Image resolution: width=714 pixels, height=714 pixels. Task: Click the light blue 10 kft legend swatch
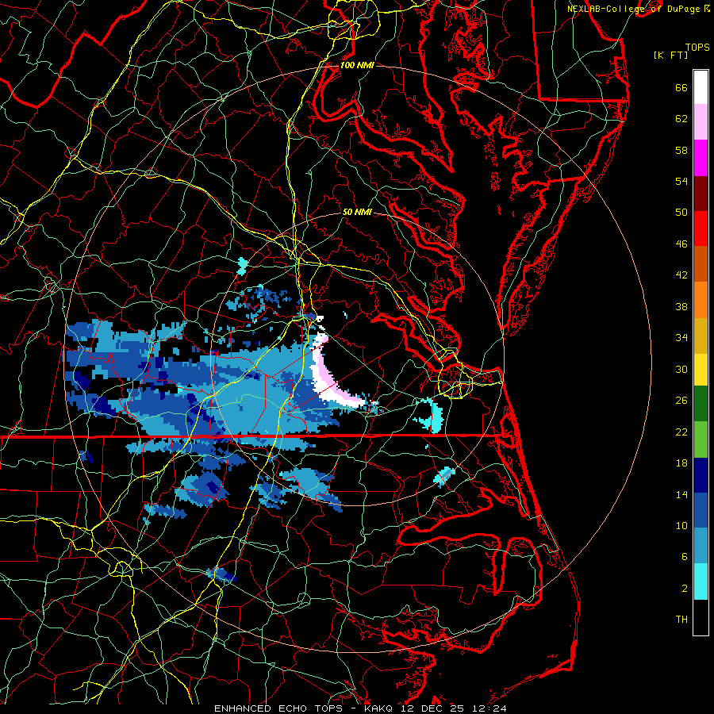pos(701,546)
